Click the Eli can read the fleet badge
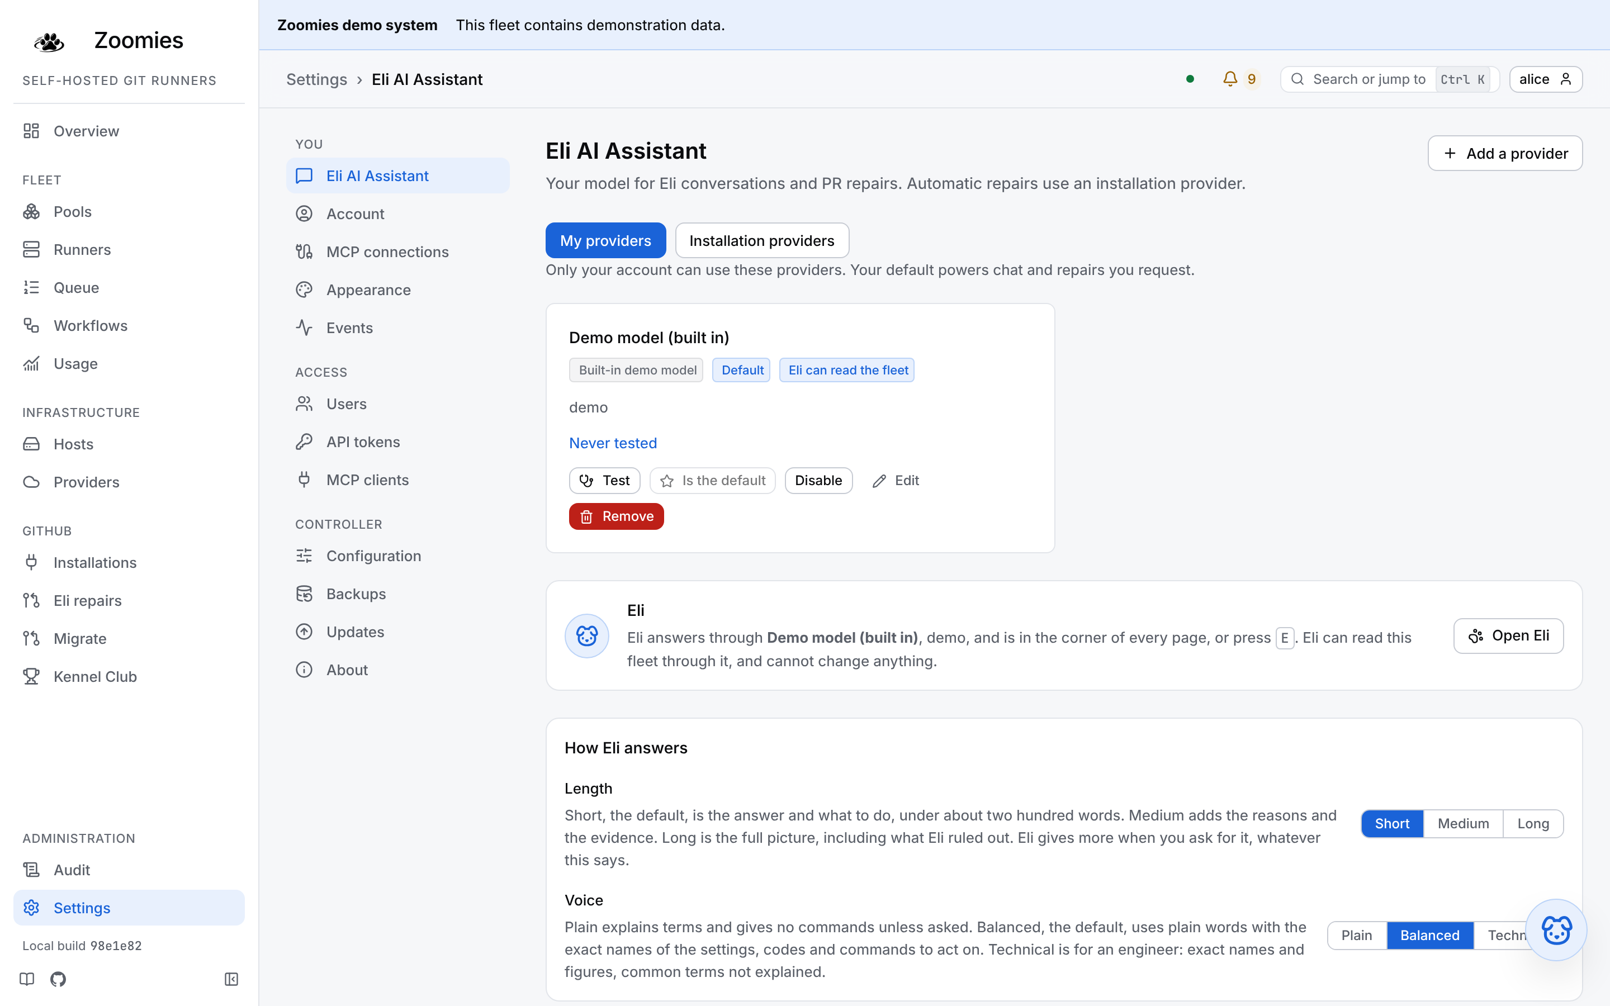Viewport: 1610px width, 1006px height. (847, 370)
